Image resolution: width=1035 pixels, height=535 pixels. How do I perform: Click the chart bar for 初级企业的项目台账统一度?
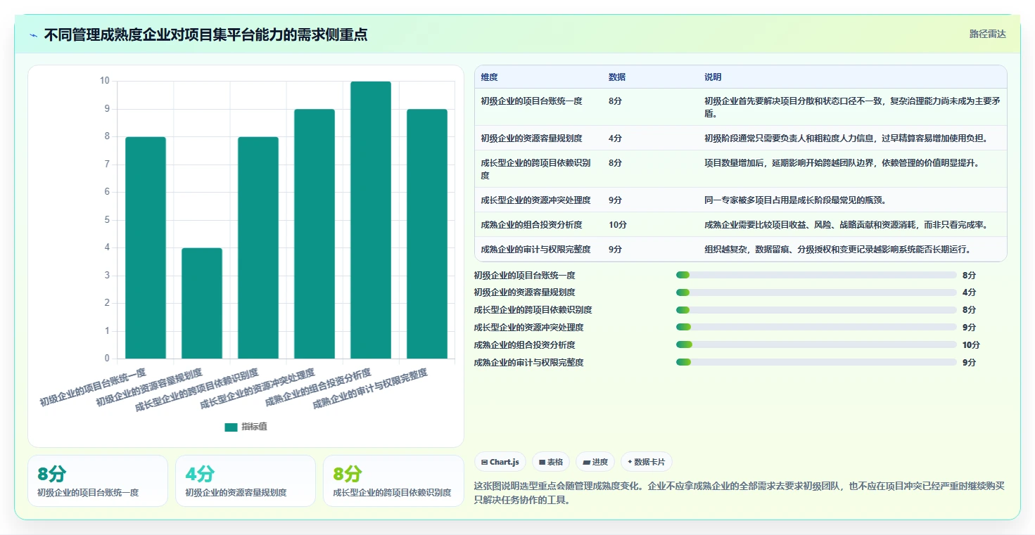click(x=146, y=247)
